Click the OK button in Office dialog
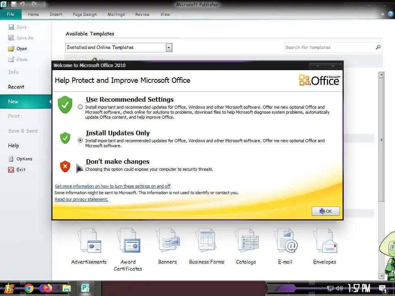 pos(326,211)
